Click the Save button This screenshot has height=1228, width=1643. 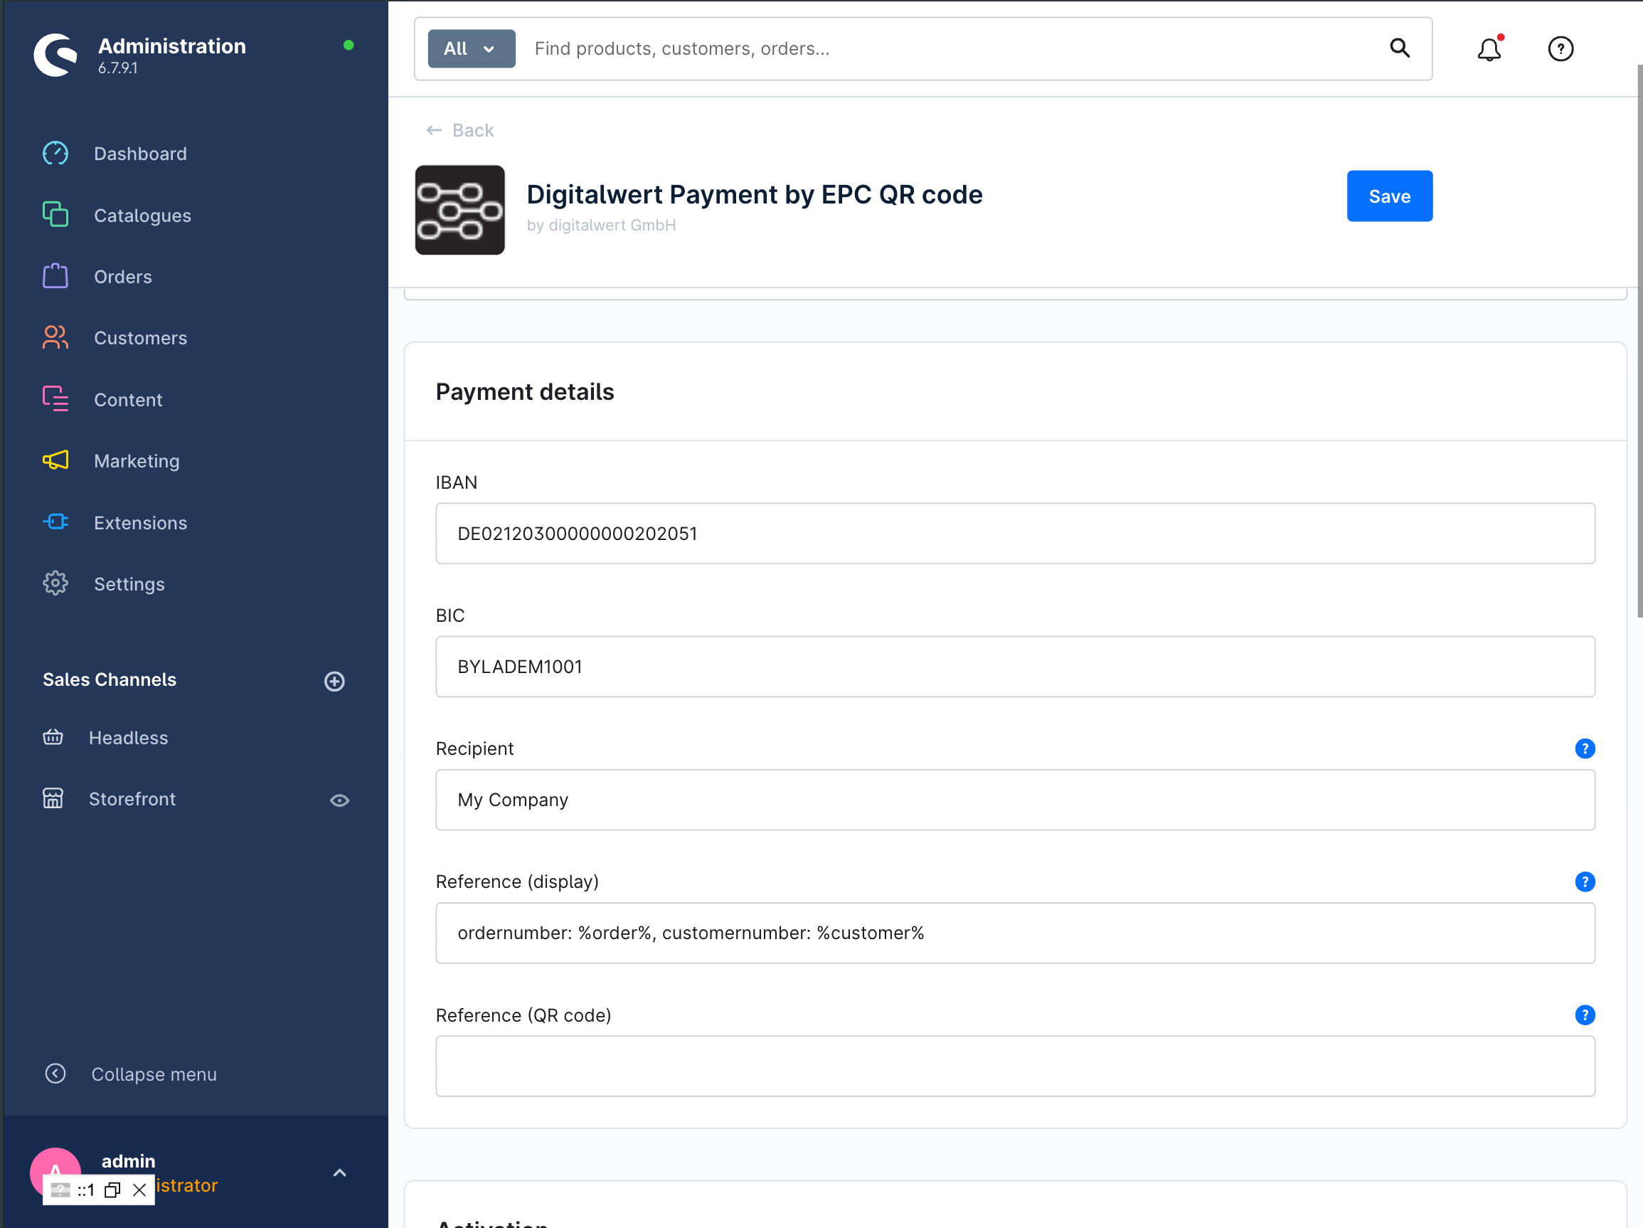coord(1390,196)
